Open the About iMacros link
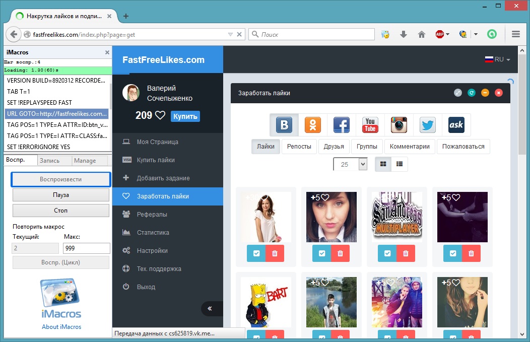 point(61,327)
